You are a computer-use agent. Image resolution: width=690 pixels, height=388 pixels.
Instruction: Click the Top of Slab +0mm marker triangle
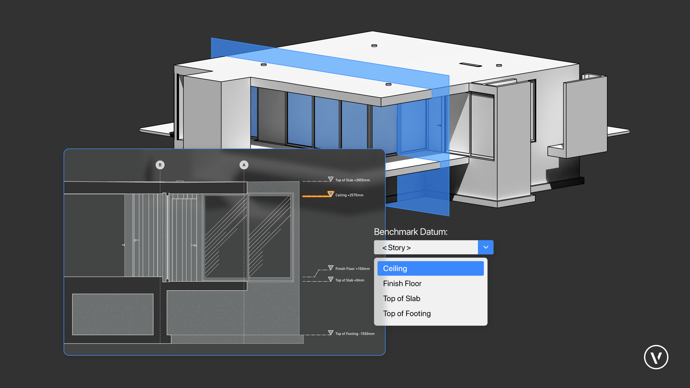pyautogui.click(x=331, y=279)
